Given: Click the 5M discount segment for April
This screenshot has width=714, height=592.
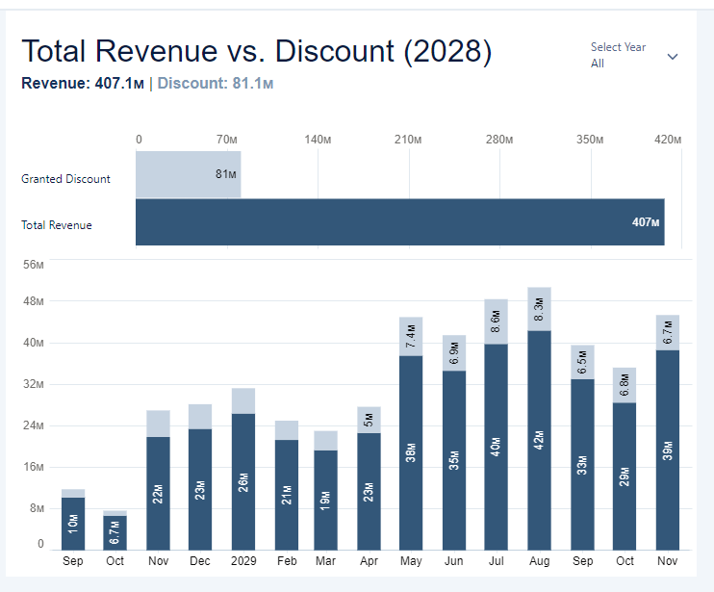Looking at the screenshot, I should click(369, 420).
